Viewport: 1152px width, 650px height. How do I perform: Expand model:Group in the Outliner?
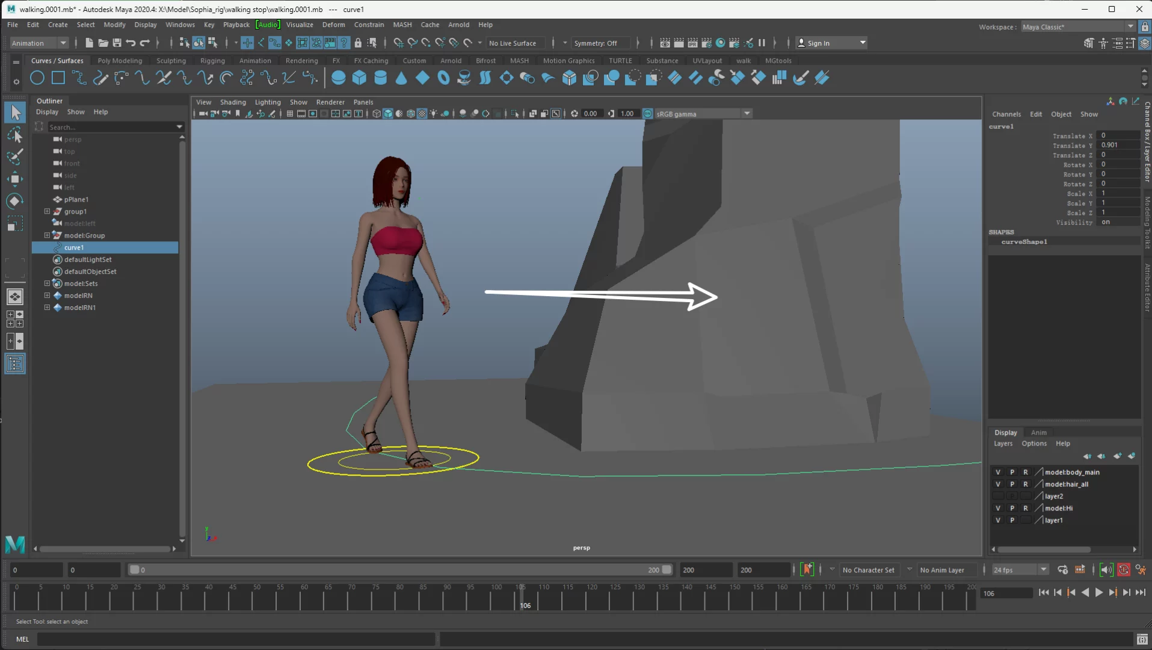coord(47,235)
